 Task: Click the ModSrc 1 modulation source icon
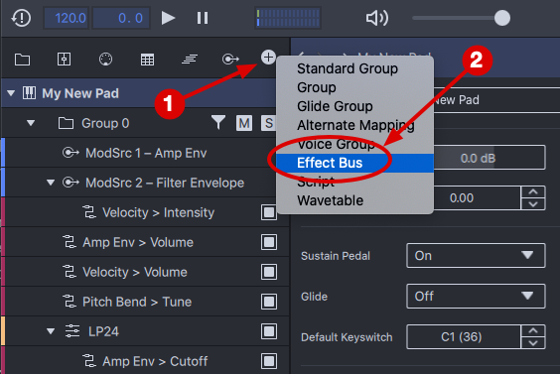(70, 153)
